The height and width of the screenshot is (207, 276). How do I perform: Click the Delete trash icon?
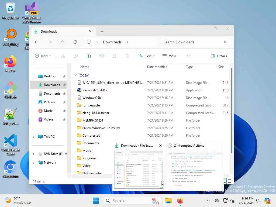point(127,56)
